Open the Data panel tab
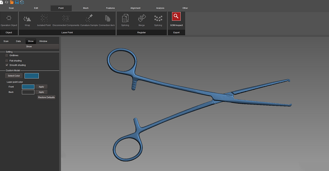329x171 pixels. [x=18, y=41]
